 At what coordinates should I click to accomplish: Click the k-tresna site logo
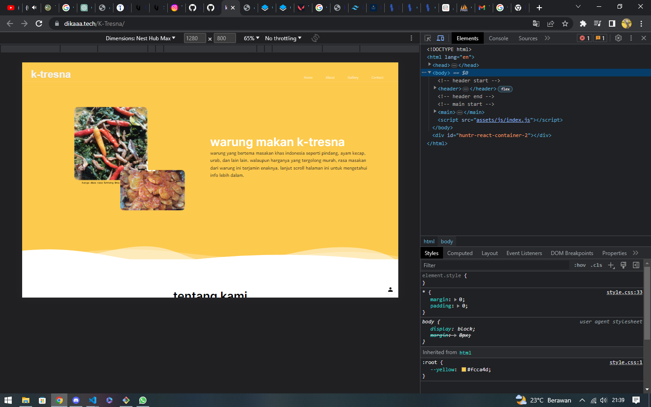click(51, 74)
